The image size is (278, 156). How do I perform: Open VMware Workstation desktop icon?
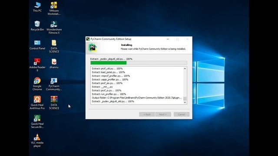tap(54, 8)
